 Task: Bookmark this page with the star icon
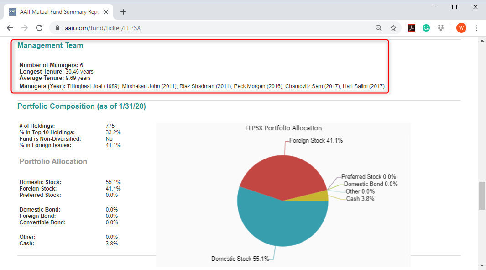click(393, 28)
